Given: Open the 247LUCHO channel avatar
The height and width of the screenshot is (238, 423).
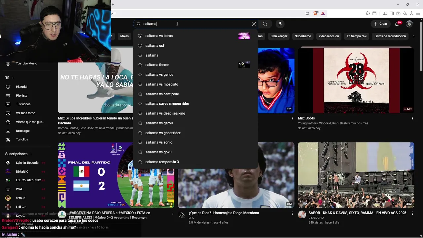Looking at the screenshot, I should pyautogui.click(x=302, y=215).
